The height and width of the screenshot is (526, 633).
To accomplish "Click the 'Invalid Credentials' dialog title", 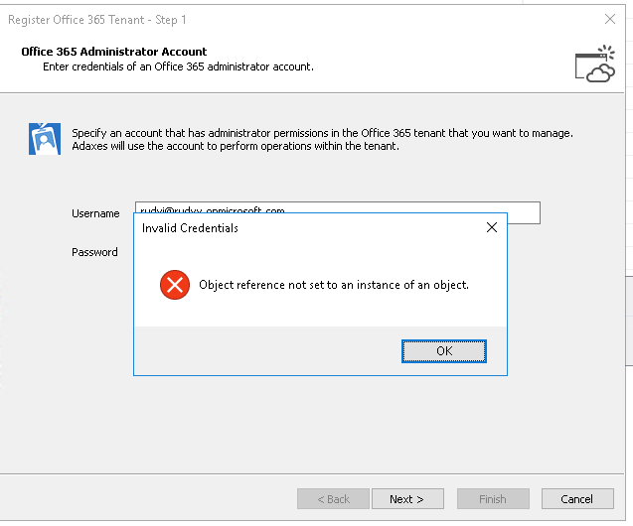I will tap(190, 228).
